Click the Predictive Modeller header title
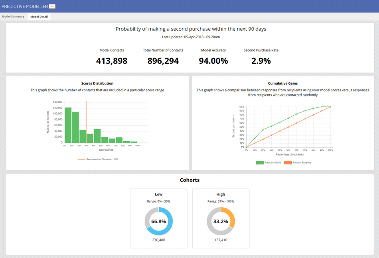The image size is (379, 258). click(24, 6)
